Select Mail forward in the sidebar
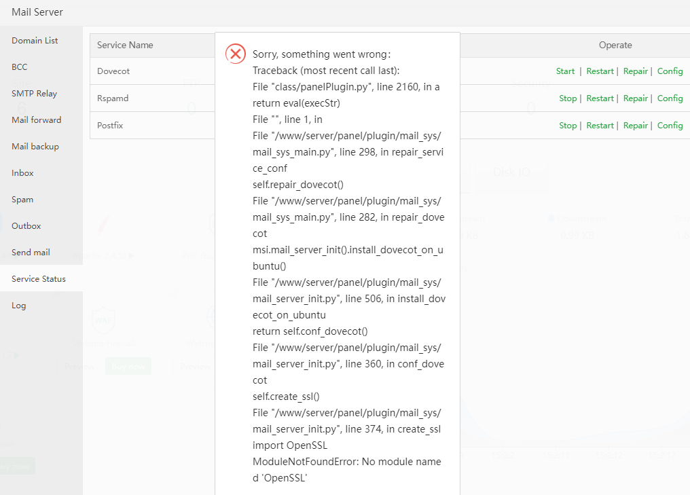 36,120
